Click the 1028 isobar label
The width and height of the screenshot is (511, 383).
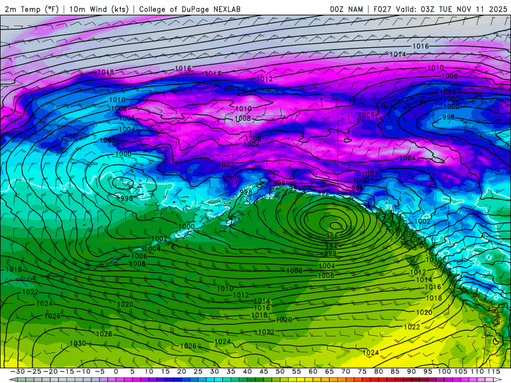(104, 334)
